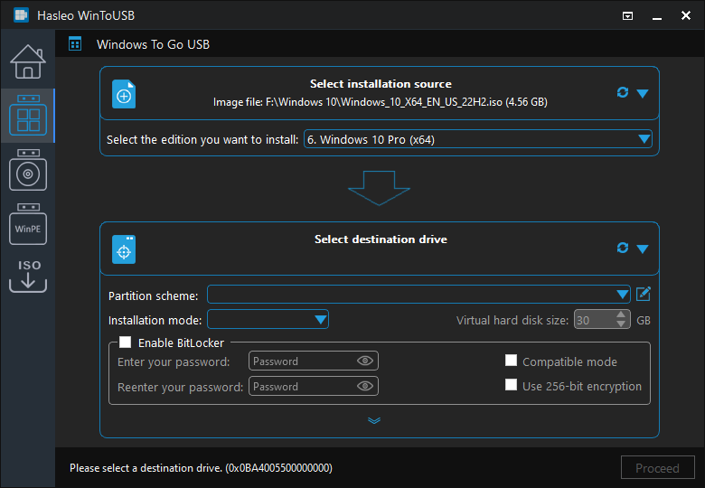This screenshot has height=488, width=705.
Task: Refresh the installation source list
Action: [x=623, y=93]
